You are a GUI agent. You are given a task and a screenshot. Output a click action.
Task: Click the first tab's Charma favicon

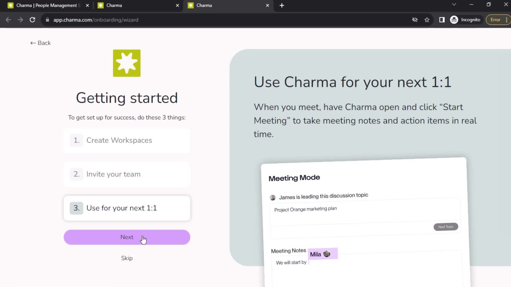10,5
